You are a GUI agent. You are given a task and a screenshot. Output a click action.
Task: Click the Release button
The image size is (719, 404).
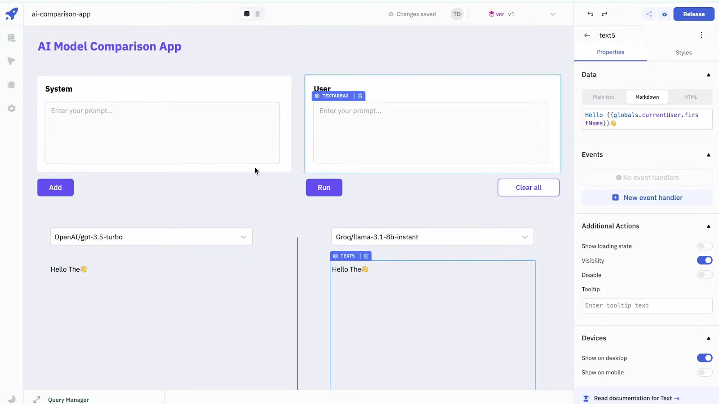point(694,14)
